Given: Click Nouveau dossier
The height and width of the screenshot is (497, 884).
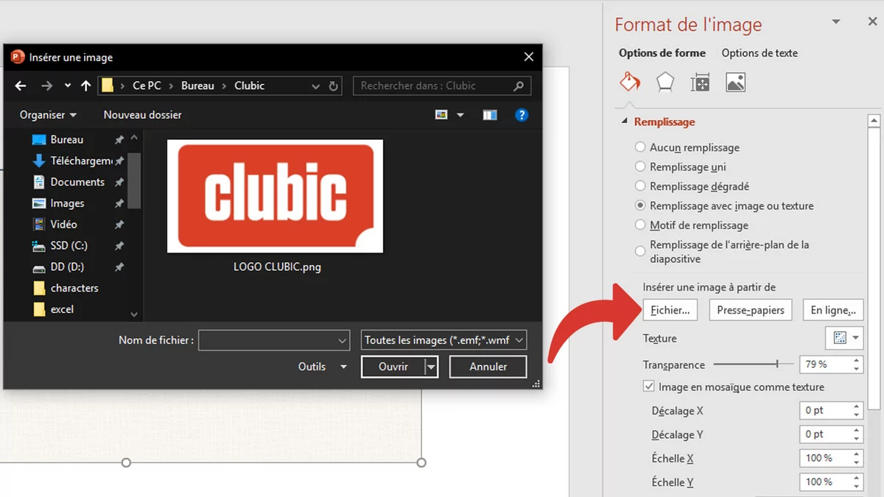Looking at the screenshot, I should click(142, 115).
